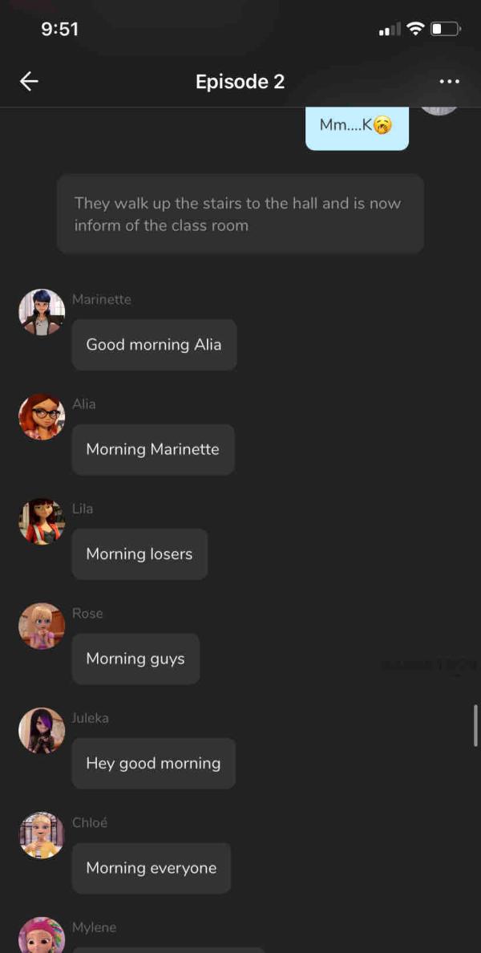
Task: Tap Rose's profile avatar
Action: [42, 626]
